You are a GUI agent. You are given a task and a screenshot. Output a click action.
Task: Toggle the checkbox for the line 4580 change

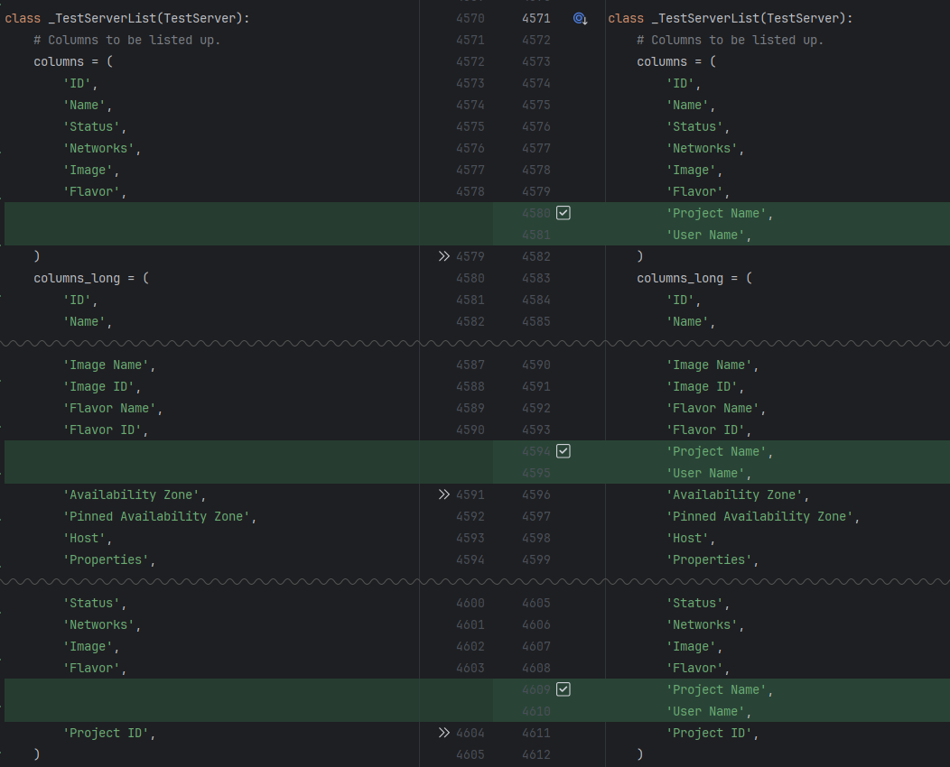pyautogui.click(x=563, y=213)
